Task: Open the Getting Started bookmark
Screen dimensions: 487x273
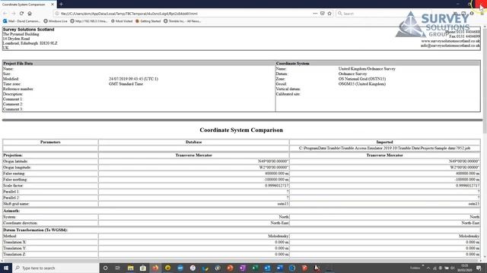Action: (148, 21)
